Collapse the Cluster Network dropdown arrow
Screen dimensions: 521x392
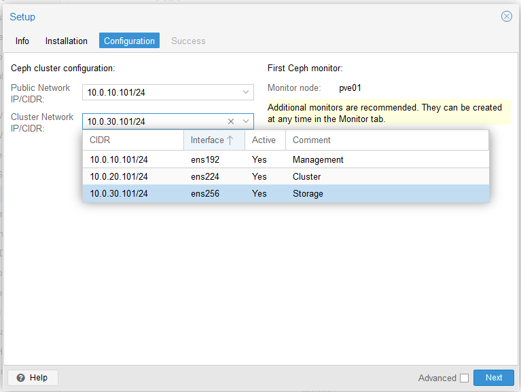pyautogui.click(x=246, y=121)
